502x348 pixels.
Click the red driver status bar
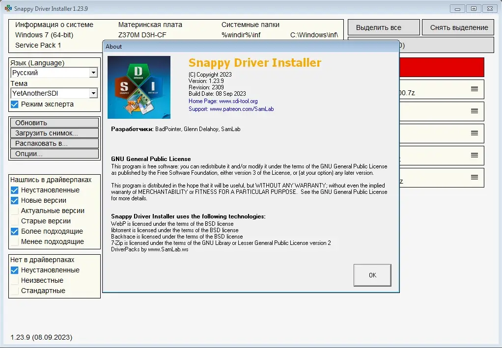coord(442,67)
